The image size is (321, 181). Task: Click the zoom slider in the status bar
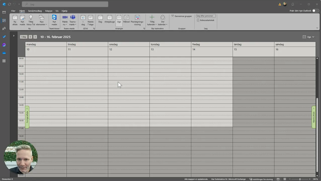(x=300, y=179)
